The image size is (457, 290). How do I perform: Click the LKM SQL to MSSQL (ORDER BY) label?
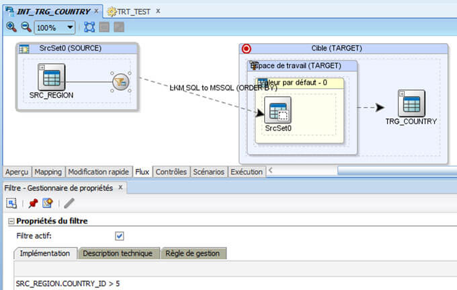[223, 87]
